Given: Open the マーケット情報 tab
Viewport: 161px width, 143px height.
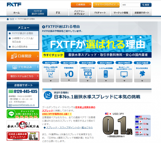Looking at the screenshot, I should 121,13.
